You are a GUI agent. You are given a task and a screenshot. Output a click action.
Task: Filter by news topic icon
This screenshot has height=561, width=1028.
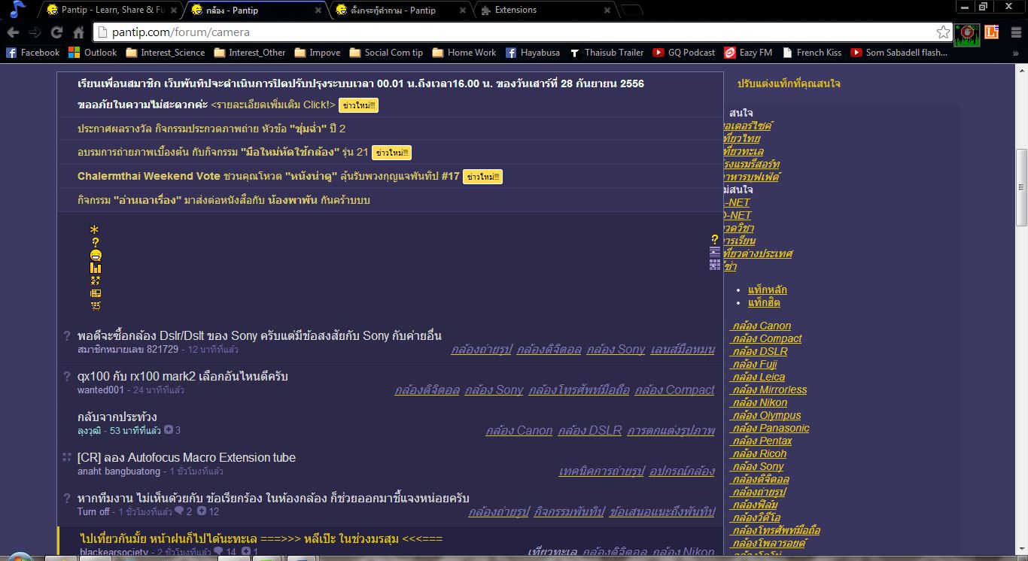pos(96,293)
